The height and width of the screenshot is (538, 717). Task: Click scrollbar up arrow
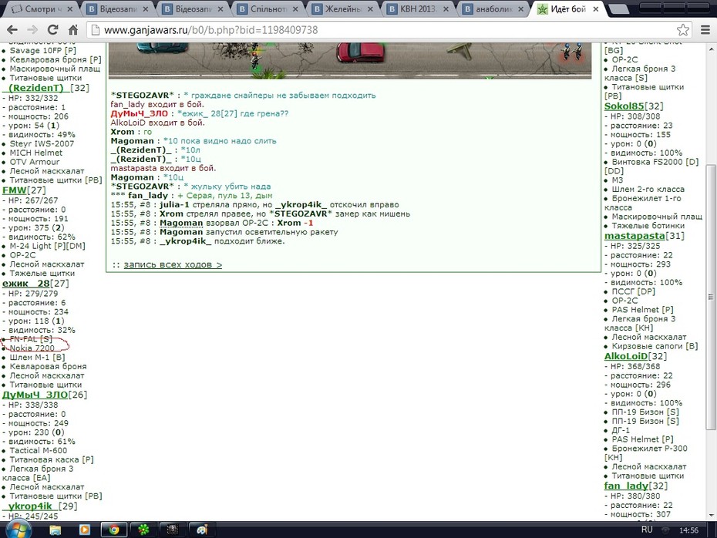pos(711,49)
